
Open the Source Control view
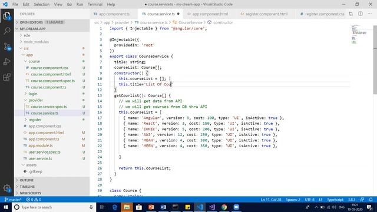[x=7, y=47]
